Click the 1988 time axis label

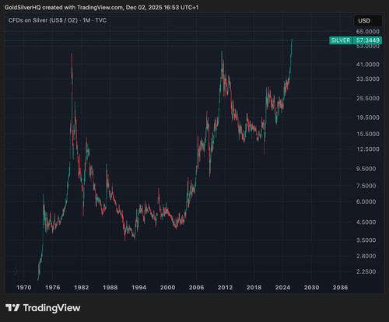tap(110, 287)
